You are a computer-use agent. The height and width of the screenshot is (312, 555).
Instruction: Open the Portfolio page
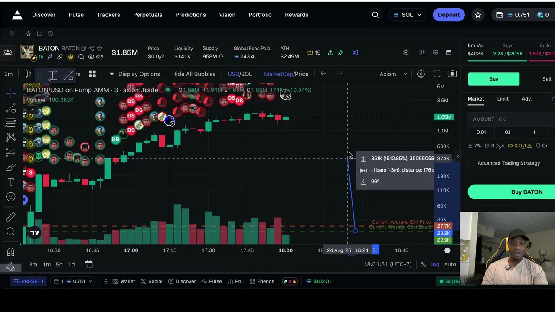(260, 15)
